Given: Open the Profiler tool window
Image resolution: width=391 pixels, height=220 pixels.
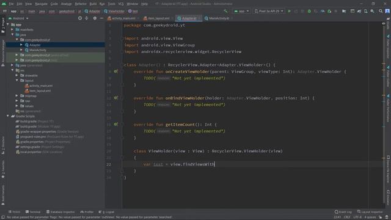Looking at the screenshot, I should coord(87,212).
